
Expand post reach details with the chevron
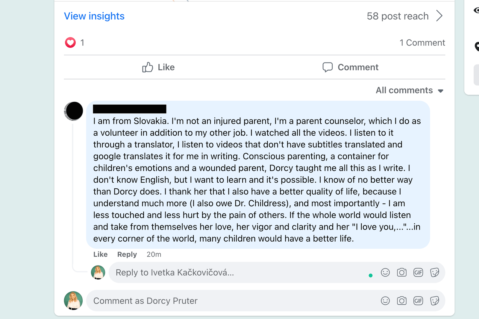point(439,16)
